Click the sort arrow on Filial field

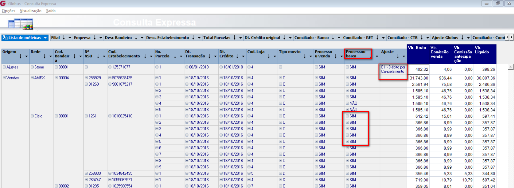(64, 38)
